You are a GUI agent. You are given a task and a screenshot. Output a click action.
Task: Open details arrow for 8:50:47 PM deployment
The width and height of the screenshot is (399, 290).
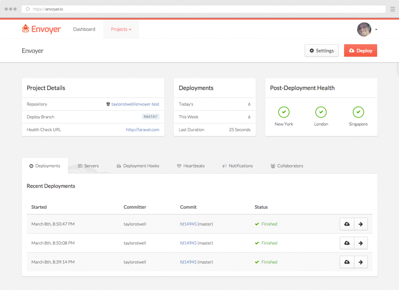pos(361,224)
